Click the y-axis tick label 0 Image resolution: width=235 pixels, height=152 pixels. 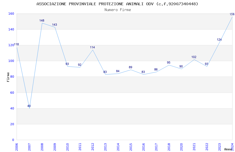[13, 140]
